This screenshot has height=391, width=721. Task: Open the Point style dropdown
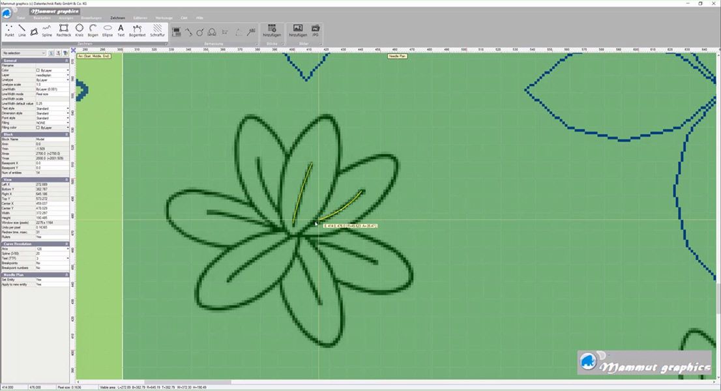[x=68, y=118]
